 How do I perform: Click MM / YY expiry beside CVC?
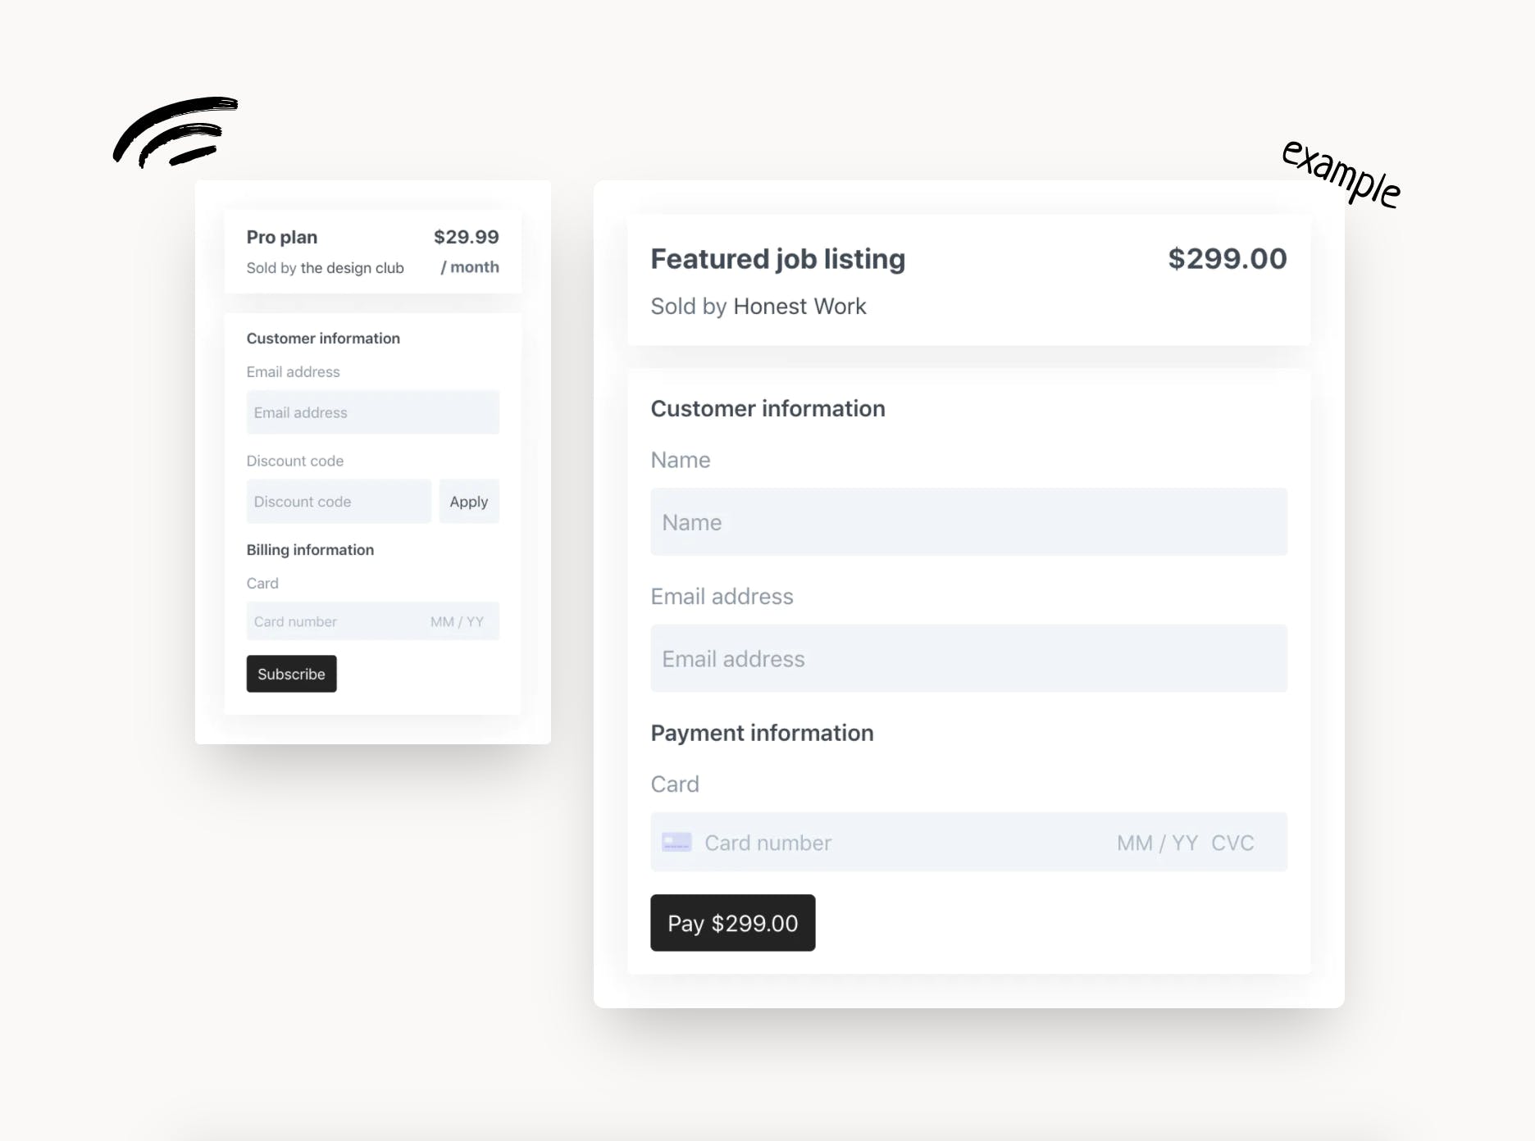point(1157,843)
